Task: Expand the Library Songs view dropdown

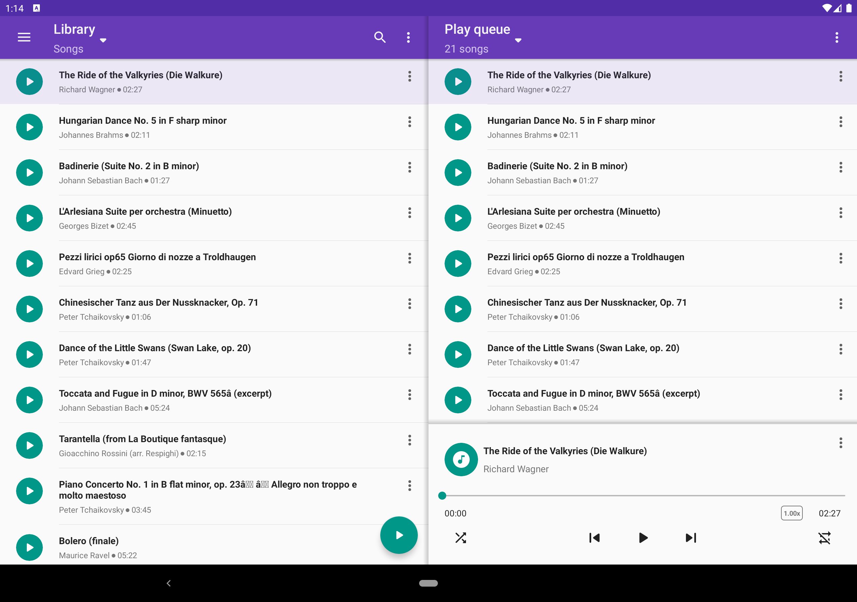Action: (103, 40)
